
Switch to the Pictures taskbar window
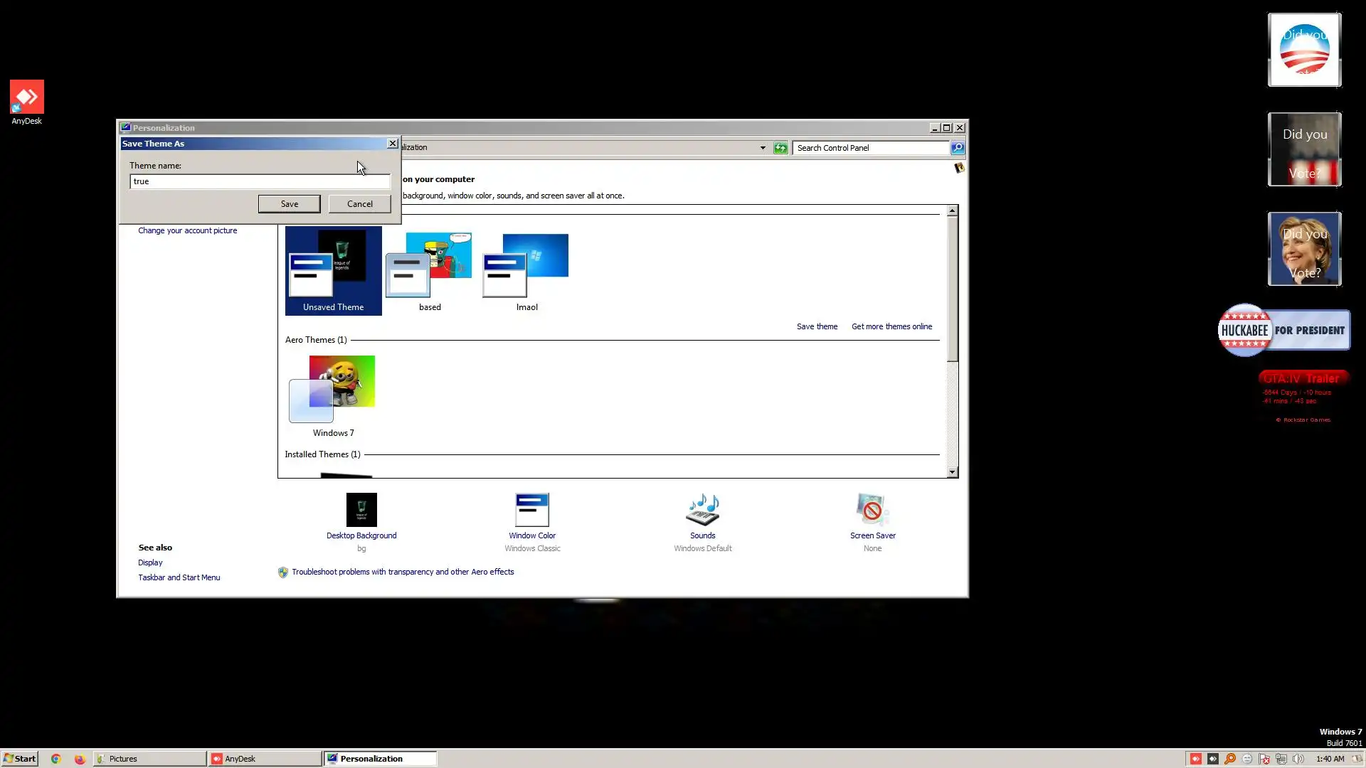[149, 759]
